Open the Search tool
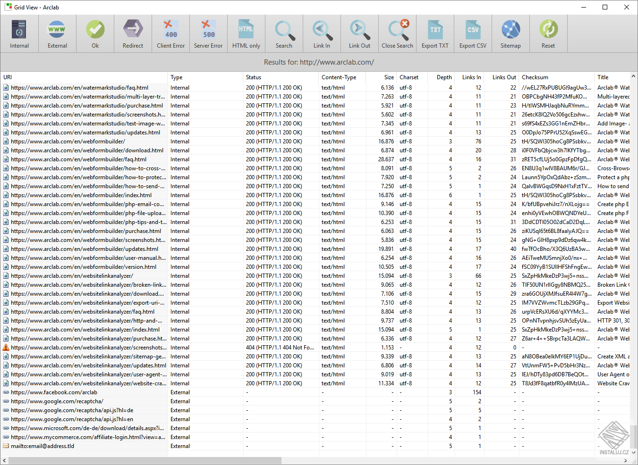Screen dimensions: 638x465 (284, 28)
